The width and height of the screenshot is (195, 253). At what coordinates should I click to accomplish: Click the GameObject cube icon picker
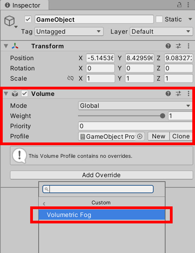9,21
